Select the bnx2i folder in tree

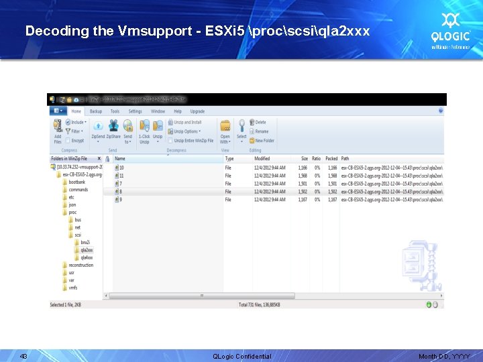pos(83,243)
